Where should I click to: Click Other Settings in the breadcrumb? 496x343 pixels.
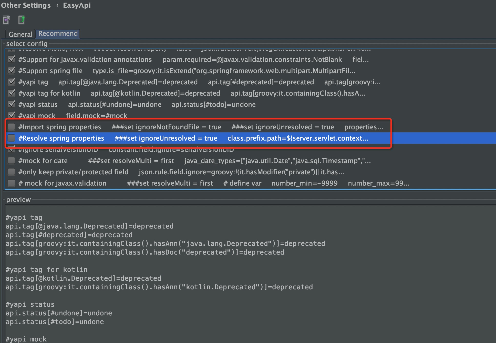pyautogui.click(x=26, y=5)
